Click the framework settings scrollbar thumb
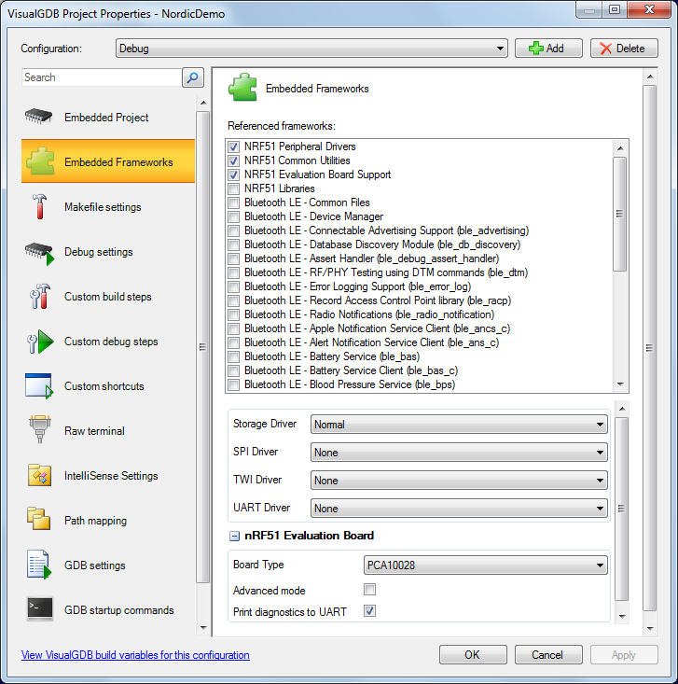The height and width of the screenshot is (684, 678). (x=621, y=509)
